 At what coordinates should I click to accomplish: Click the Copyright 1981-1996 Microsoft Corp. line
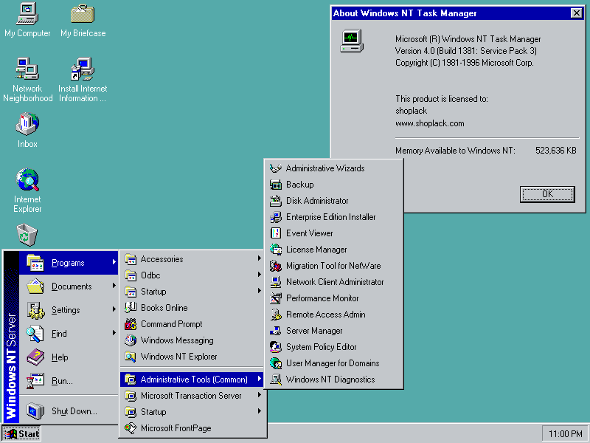(x=465, y=63)
